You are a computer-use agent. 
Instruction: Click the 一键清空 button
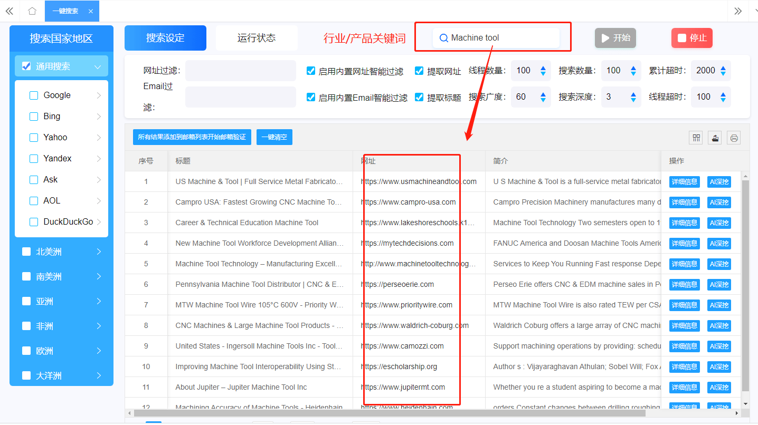click(274, 137)
